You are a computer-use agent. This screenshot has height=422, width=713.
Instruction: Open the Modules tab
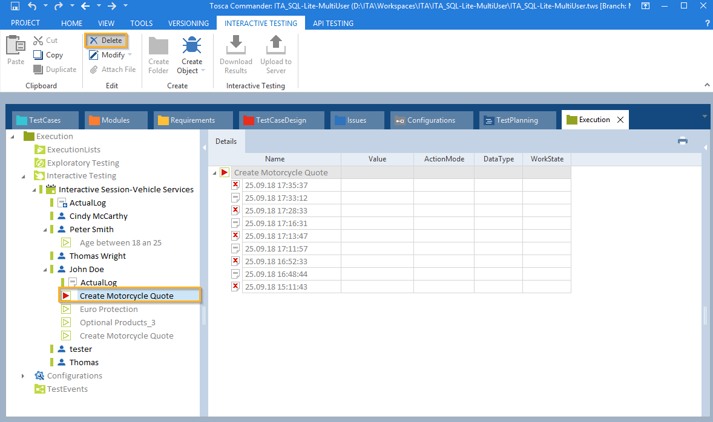(x=116, y=120)
